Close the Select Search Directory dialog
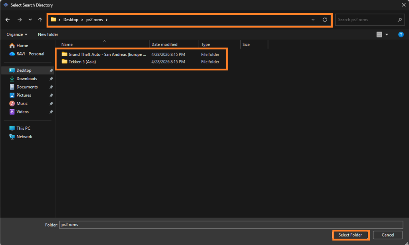409x245 pixels. (403, 5)
